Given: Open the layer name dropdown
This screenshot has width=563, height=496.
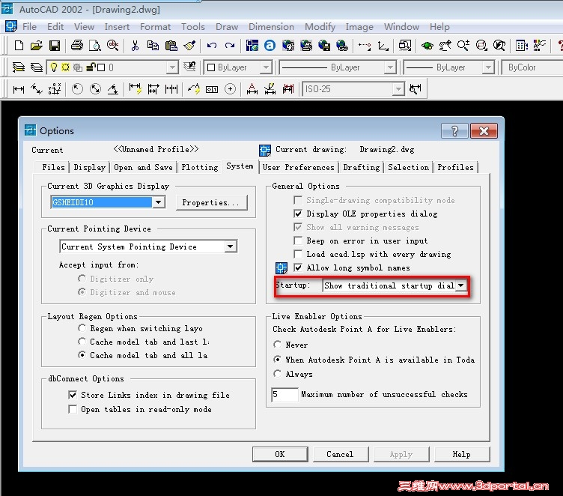Looking at the screenshot, I should [172, 67].
